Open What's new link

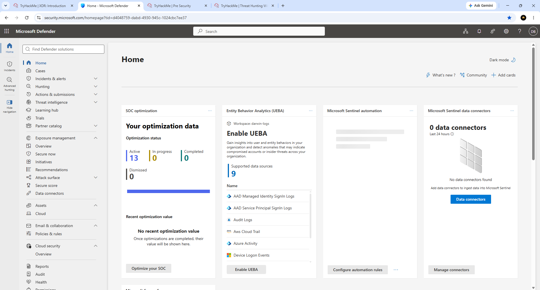pos(441,75)
